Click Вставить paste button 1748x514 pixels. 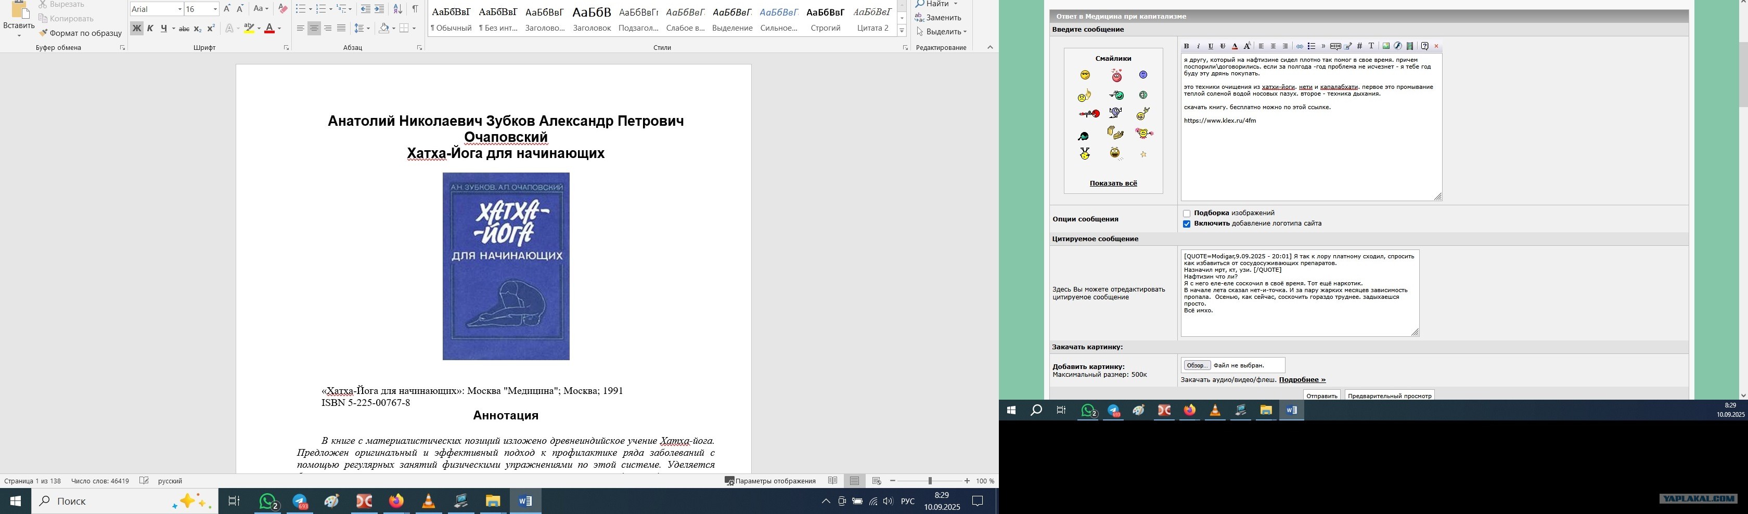[x=19, y=19]
